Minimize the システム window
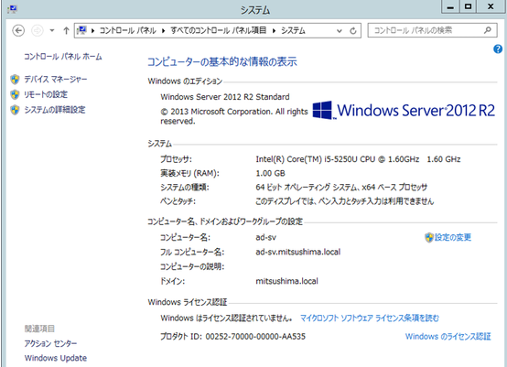Image resolution: width=507 pixels, height=367 pixels. 450,6
